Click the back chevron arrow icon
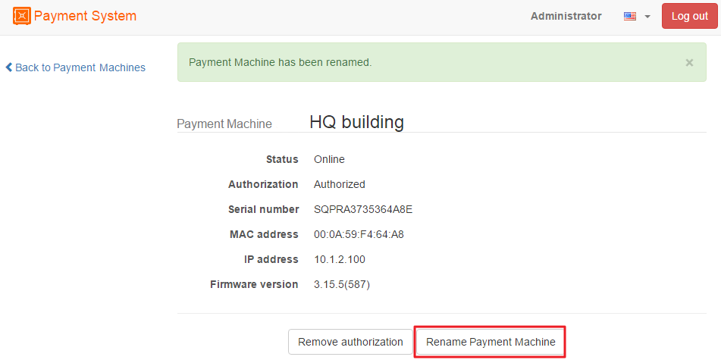 click(x=9, y=67)
